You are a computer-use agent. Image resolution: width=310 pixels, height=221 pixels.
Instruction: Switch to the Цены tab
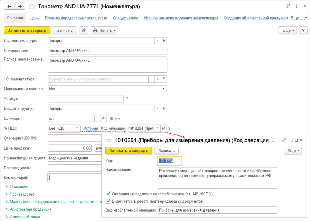tap(34, 18)
